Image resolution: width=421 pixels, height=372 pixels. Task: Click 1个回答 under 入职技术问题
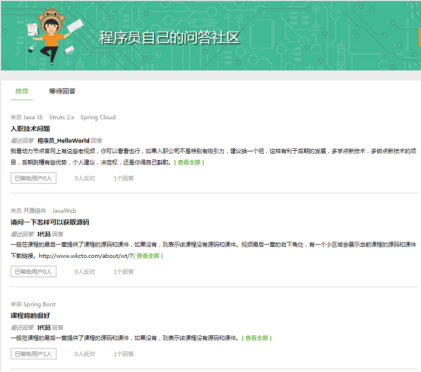point(124,179)
